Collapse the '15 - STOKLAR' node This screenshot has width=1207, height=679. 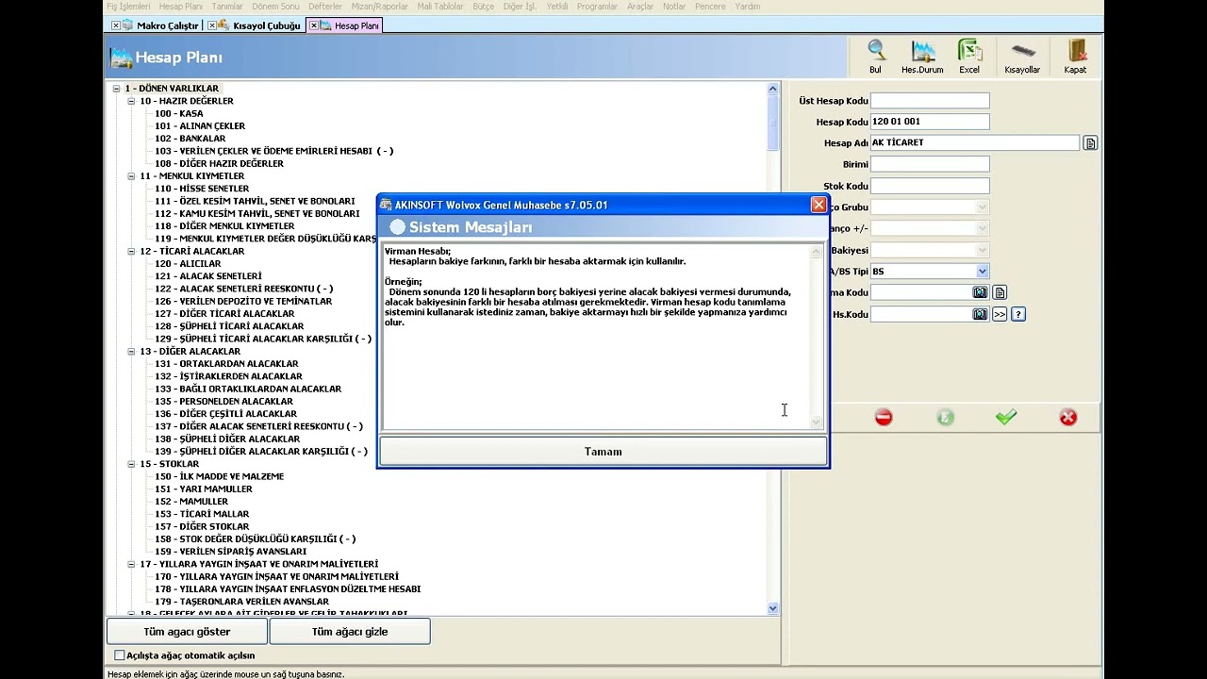[x=131, y=464]
